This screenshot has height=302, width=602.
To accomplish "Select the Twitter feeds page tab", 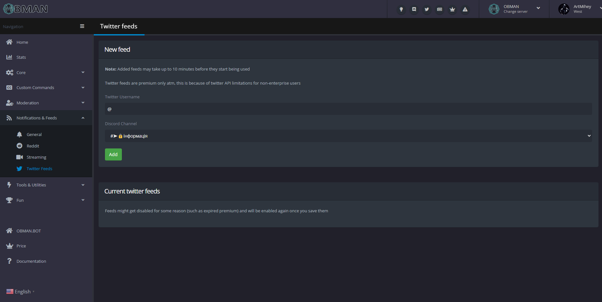I will coord(119,26).
